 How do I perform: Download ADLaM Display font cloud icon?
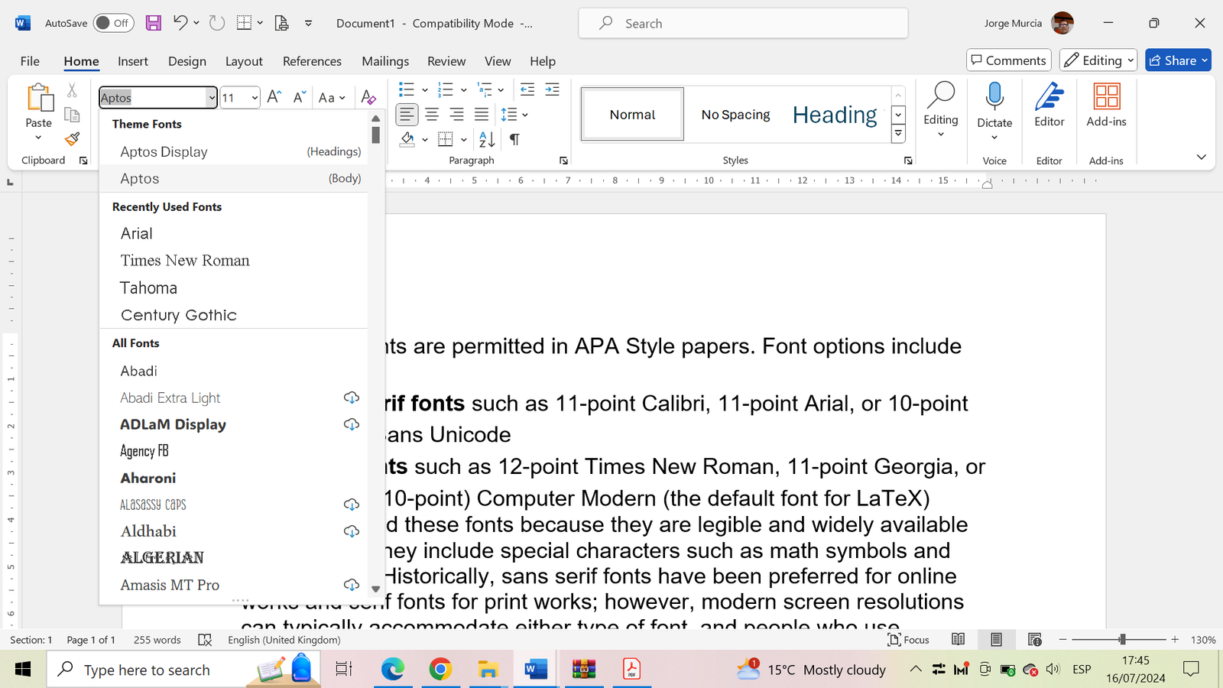point(352,424)
